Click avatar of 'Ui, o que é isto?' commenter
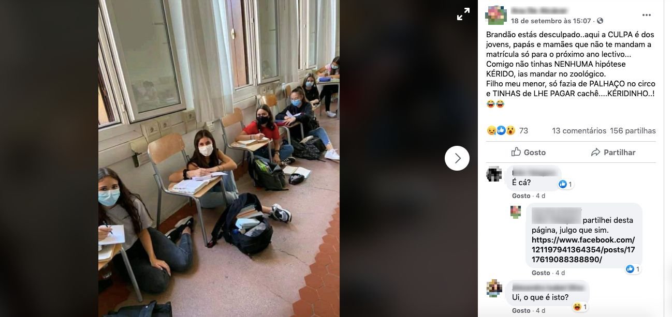The image size is (672, 317). pos(494,288)
